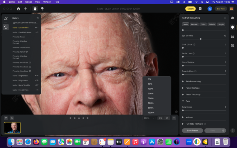Screen dimensions: 237x148
Task: Expand the Skin Retouching section
Action: pos(193,81)
